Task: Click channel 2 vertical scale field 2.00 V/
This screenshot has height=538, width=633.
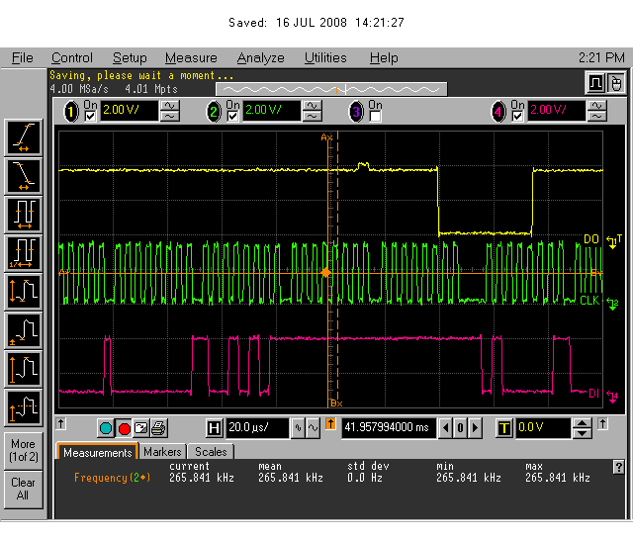Action: 272,111
